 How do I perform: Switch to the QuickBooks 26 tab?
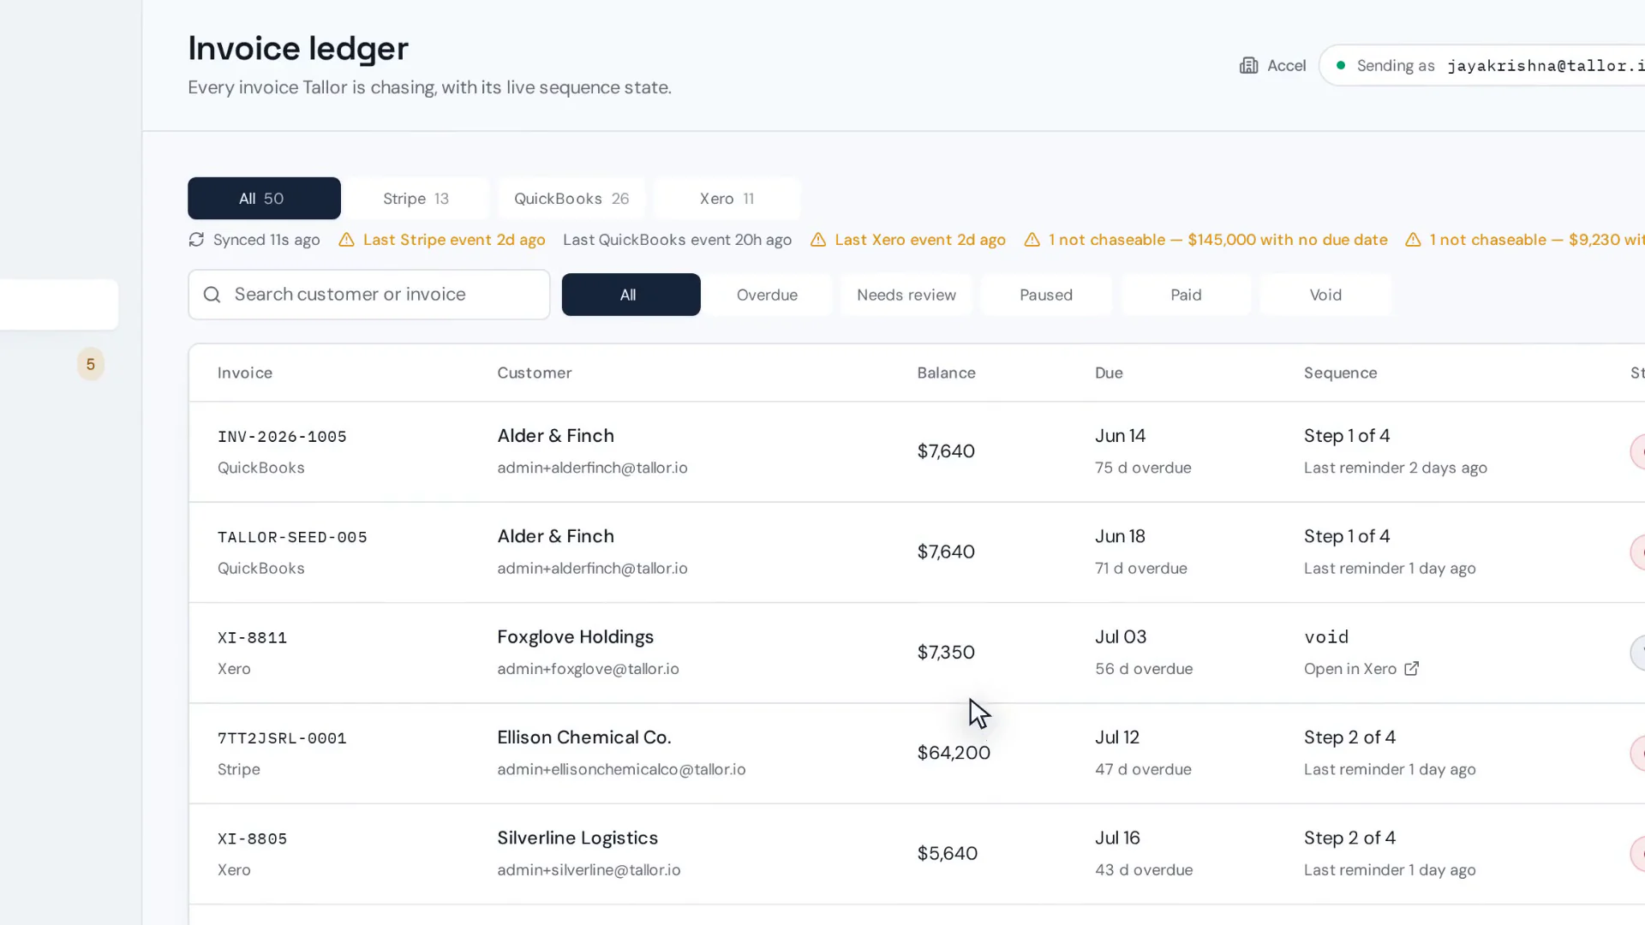[571, 199]
